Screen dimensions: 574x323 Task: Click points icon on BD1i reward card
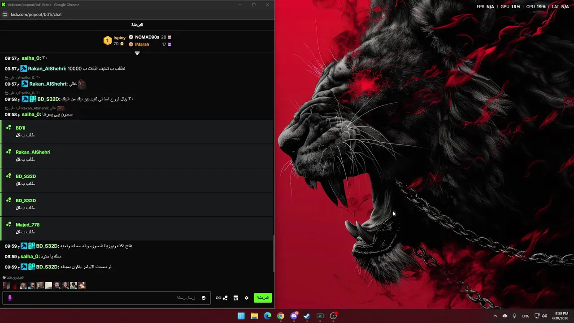point(9,128)
